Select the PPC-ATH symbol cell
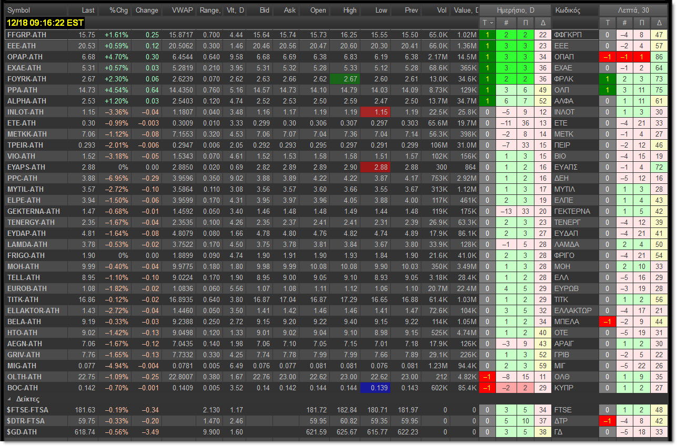Image resolution: width=677 pixels, height=446 pixels. pyautogui.click(x=36, y=178)
